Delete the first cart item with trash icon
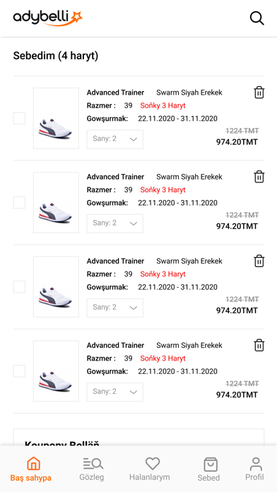277x492 pixels. coord(259,93)
